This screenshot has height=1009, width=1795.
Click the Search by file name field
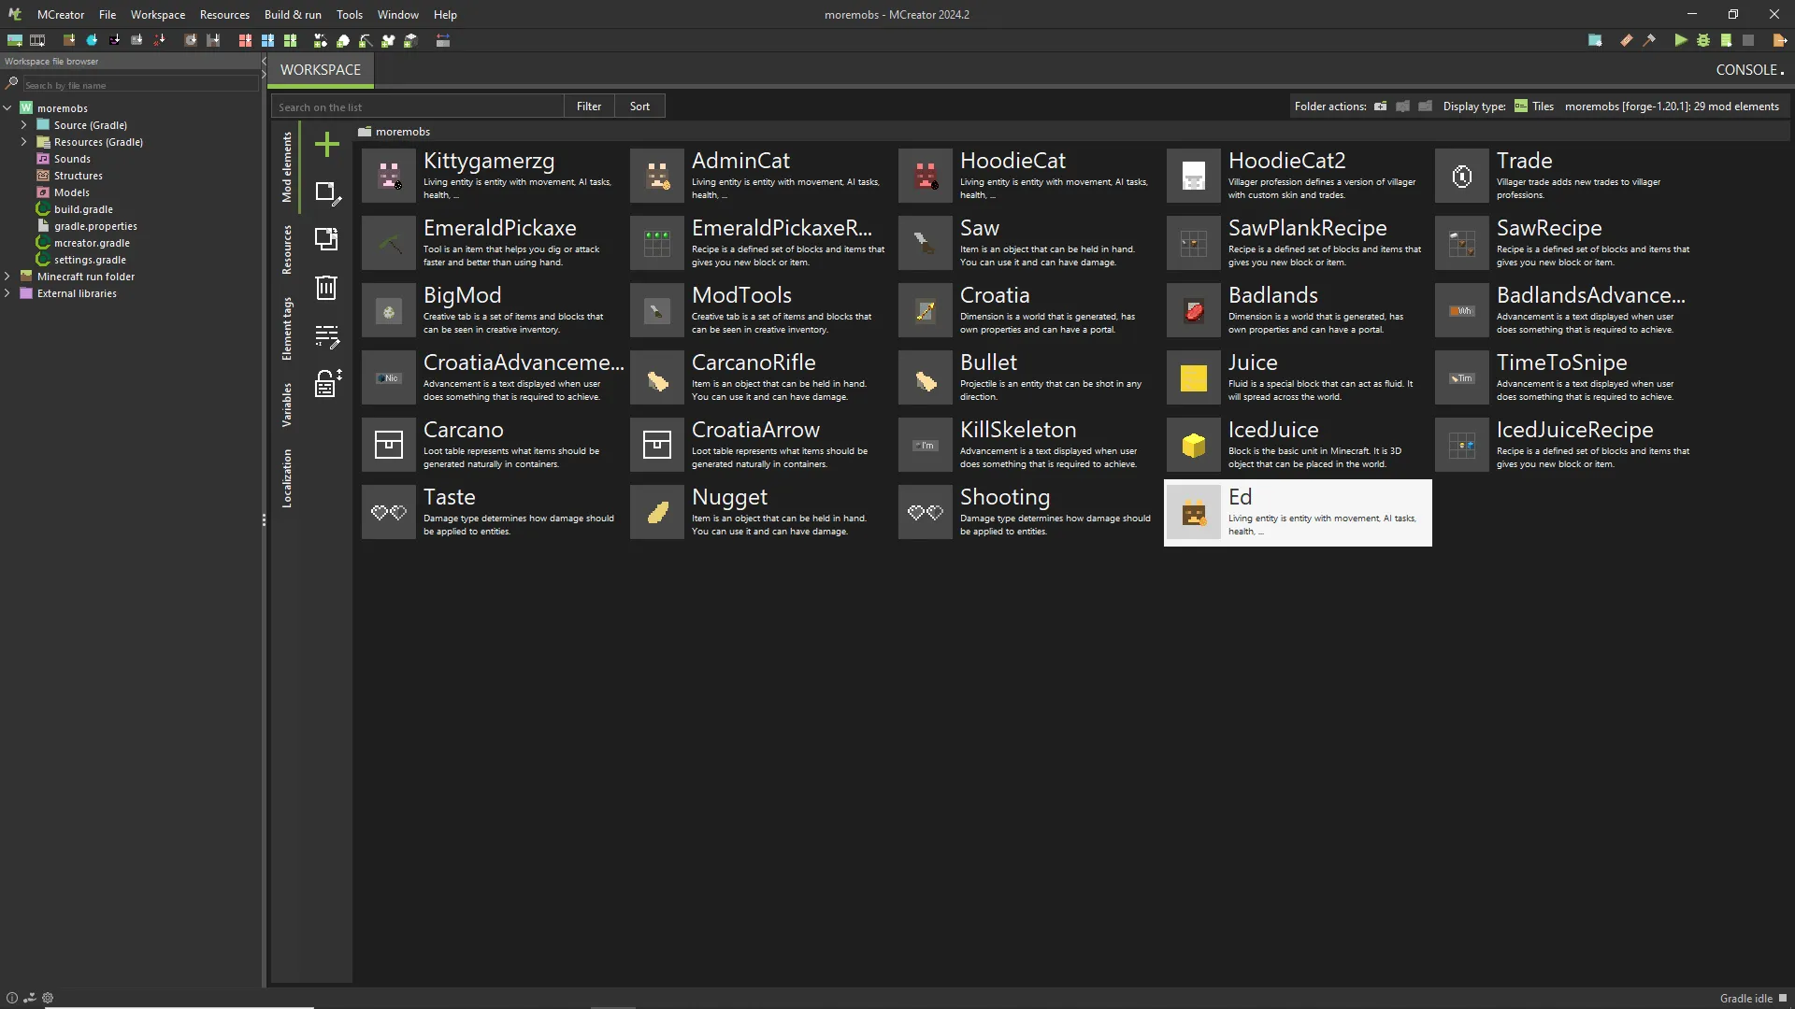(x=140, y=85)
